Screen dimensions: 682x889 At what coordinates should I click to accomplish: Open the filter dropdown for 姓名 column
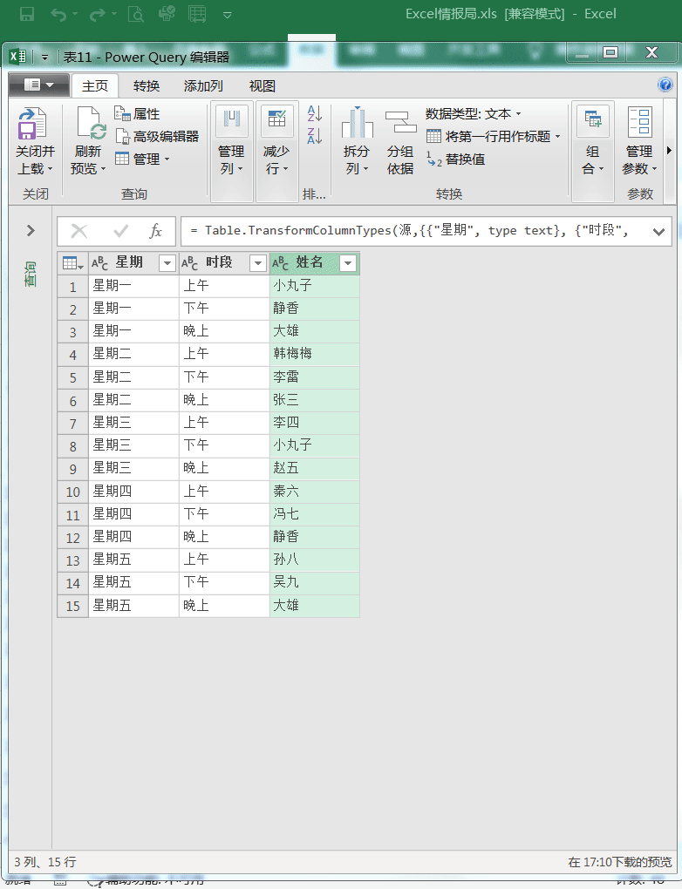click(348, 263)
